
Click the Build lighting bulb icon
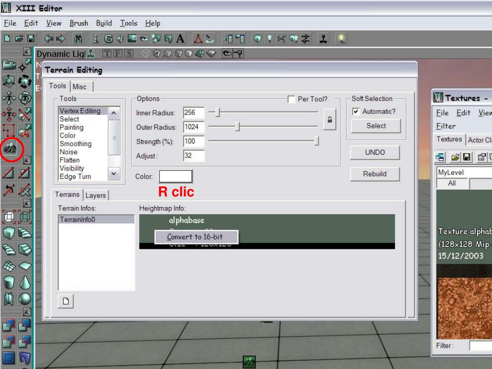pyautogui.click(x=270, y=38)
